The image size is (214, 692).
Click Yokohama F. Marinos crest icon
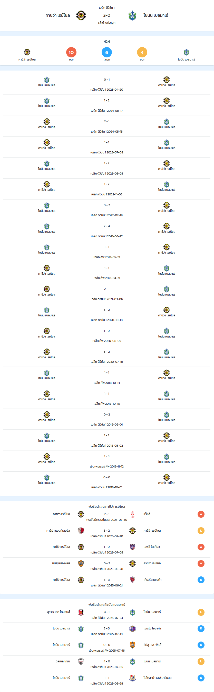[132, 678]
